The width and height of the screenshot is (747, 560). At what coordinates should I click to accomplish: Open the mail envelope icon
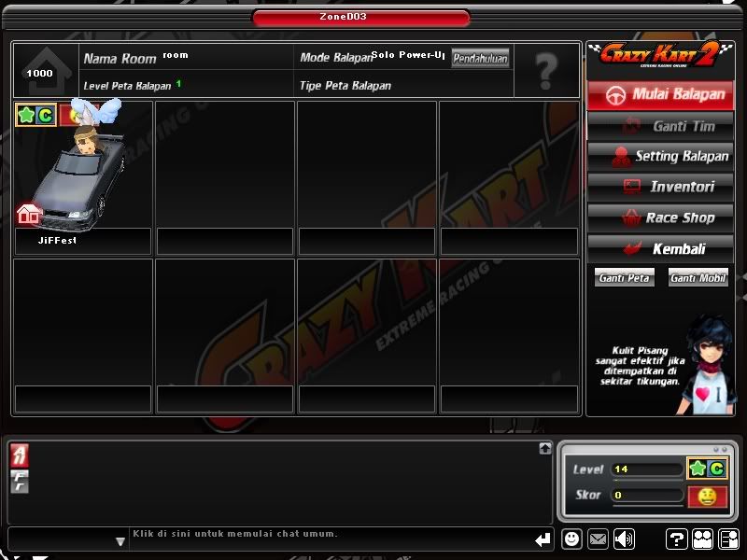598,539
